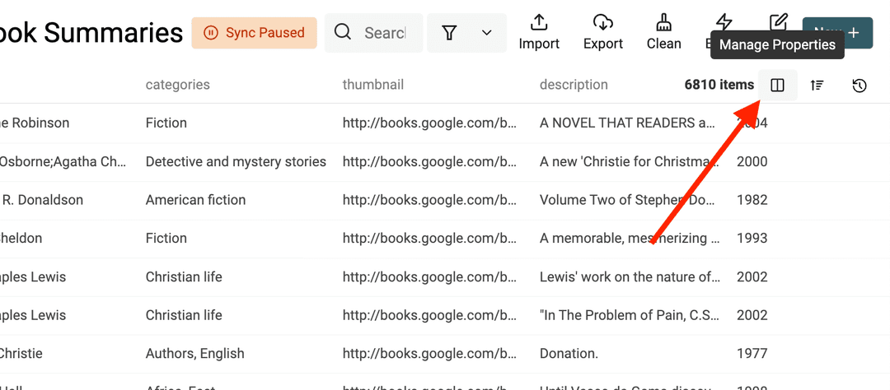
Task: Select the American fiction category cell
Action: [x=195, y=200]
